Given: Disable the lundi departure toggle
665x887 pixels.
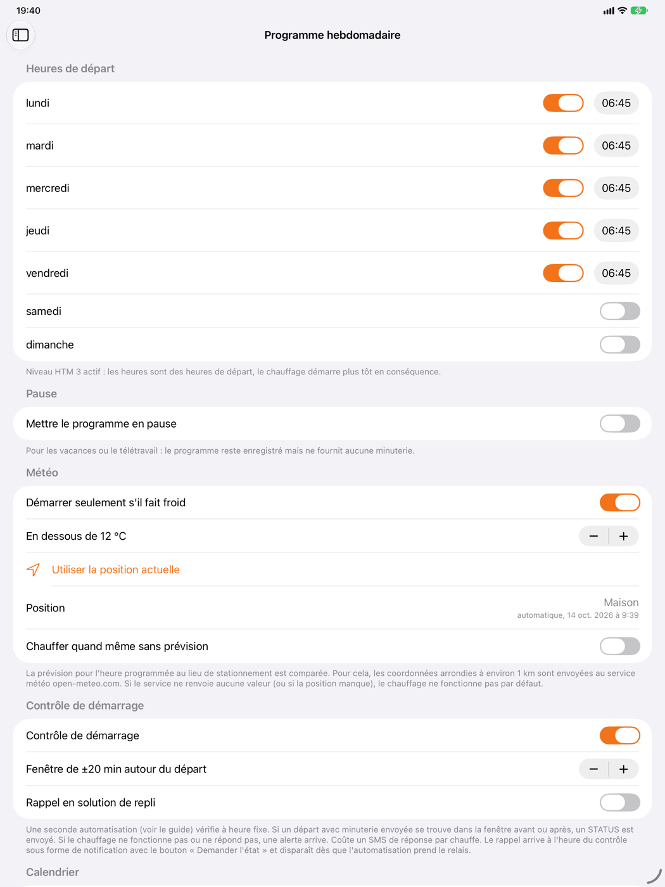Looking at the screenshot, I should [563, 103].
